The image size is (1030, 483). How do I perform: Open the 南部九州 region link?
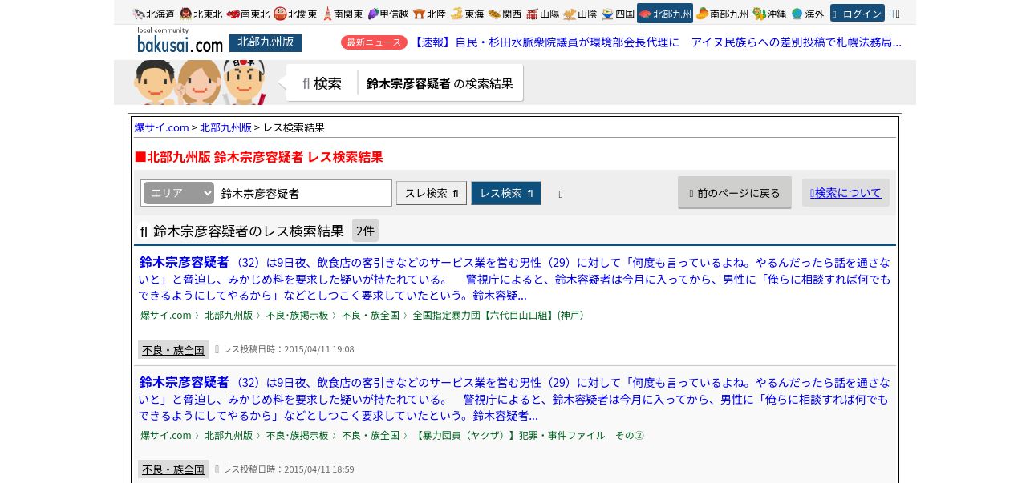(x=722, y=14)
